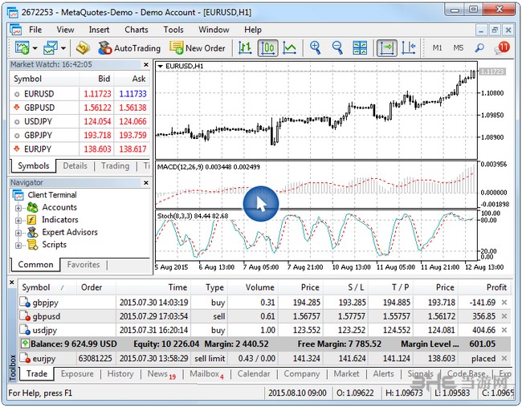Switch to Favorites tab in Navigator
This screenshot has height=407, width=522.
(84, 265)
